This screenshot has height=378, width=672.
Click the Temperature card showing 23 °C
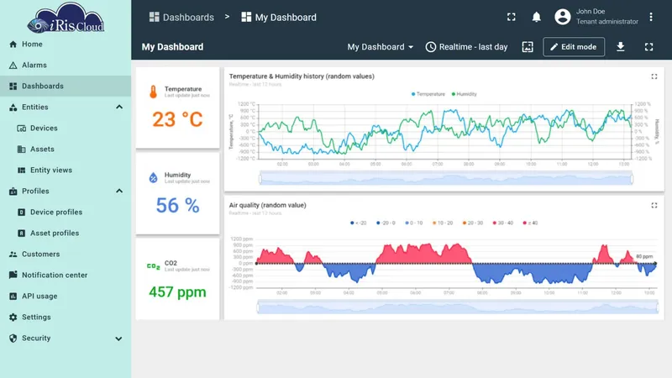click(x=177, y=108)
